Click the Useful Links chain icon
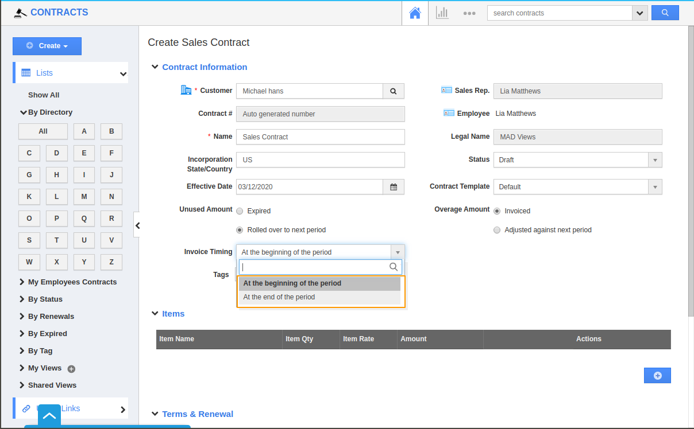Viewport: 694px width, 429px height. pyautogui.click(x=26, y=409)
